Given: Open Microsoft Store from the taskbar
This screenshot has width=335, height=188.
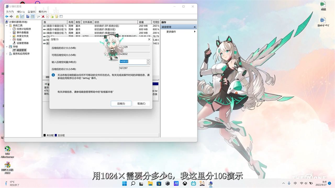Looking at the screenshot, I should [159, 183].
